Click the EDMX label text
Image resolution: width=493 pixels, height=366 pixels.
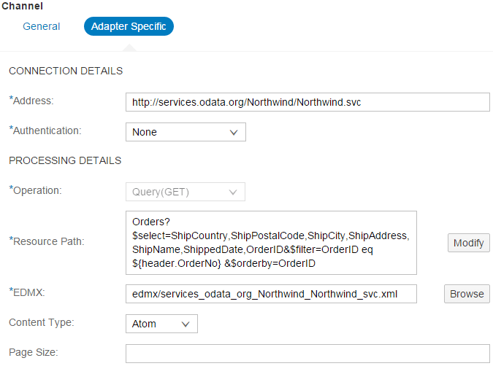pos(27,292)
